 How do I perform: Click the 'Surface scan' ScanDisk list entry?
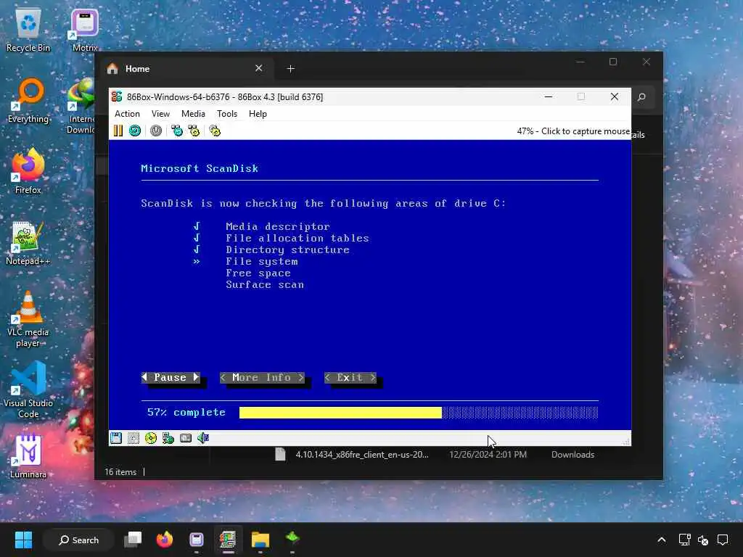click(264, 284)
